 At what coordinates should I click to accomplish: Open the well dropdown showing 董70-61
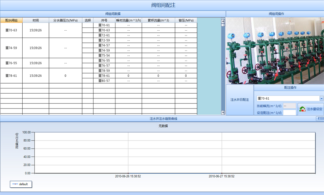point(322,98)
